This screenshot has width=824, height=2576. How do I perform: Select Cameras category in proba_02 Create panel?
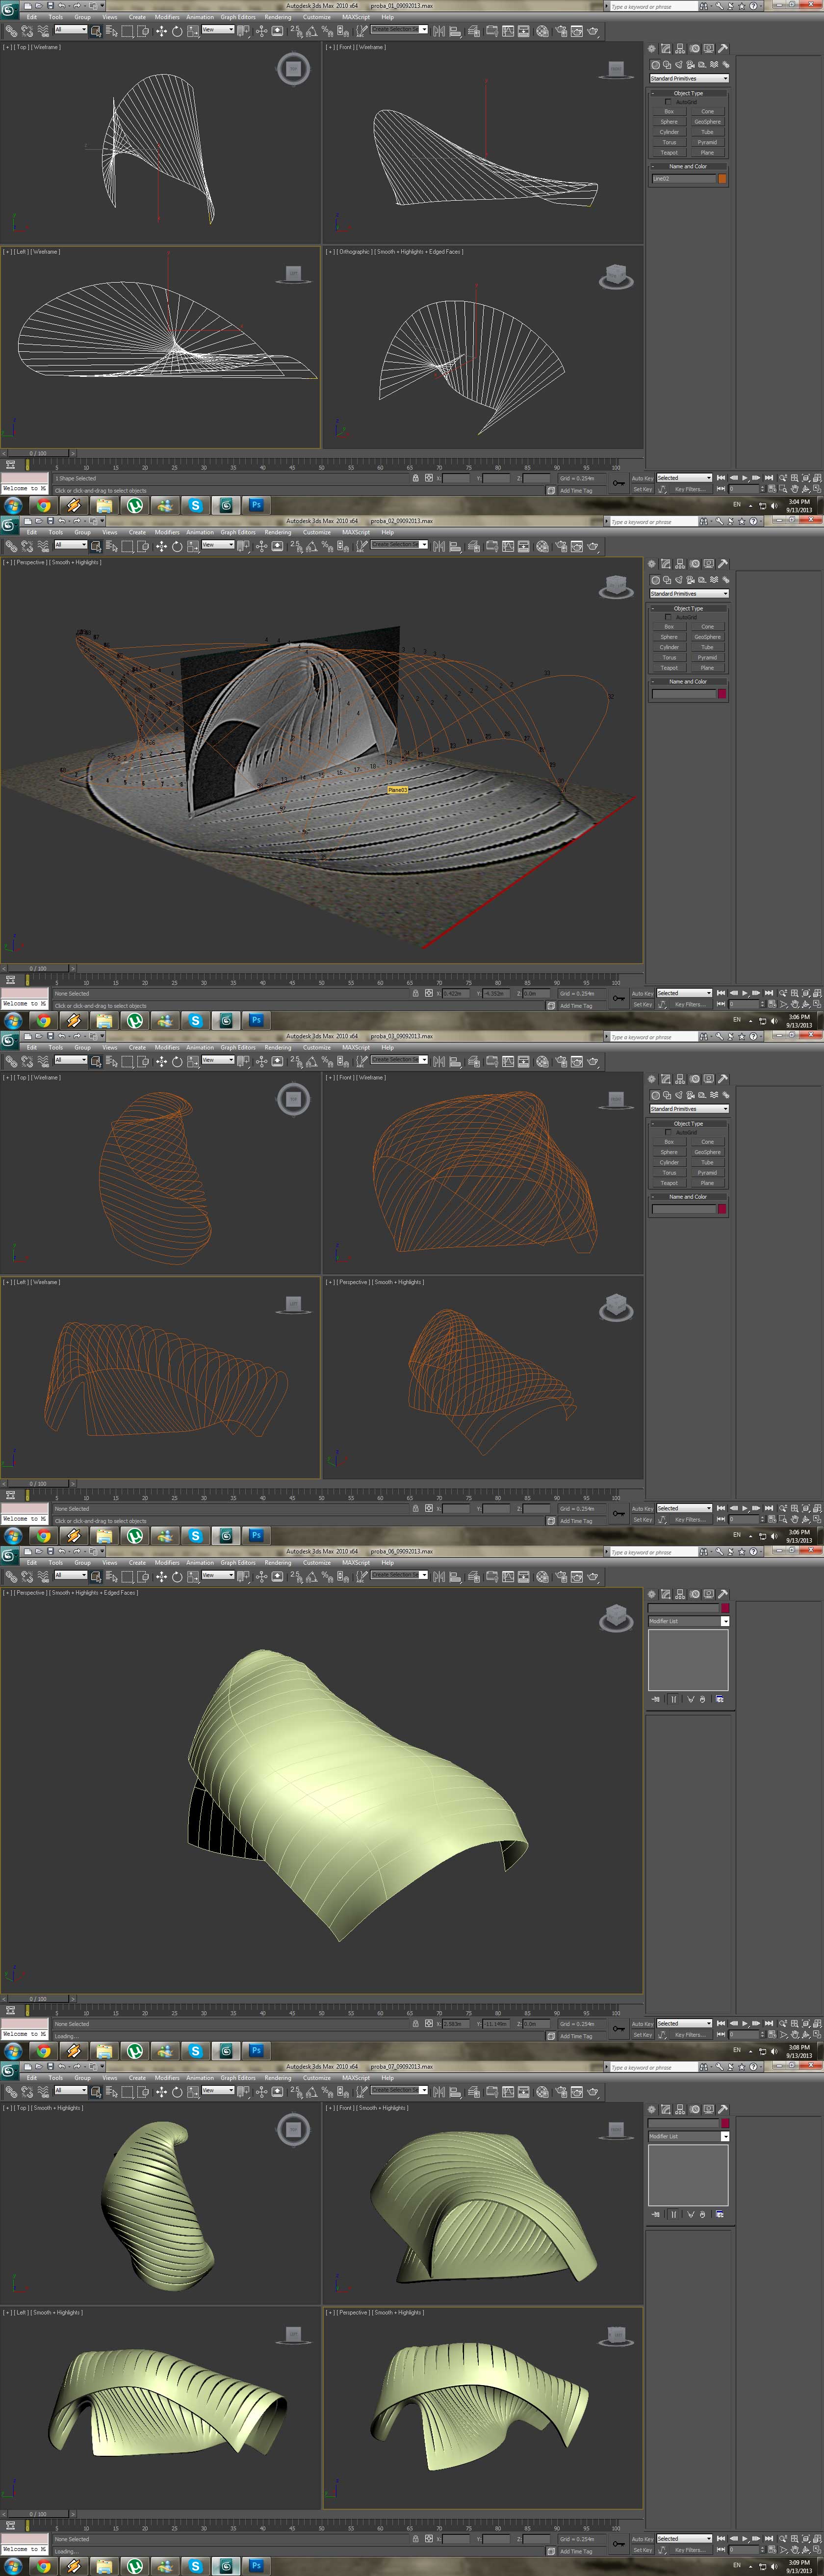pyautogui.click(x=690, y=579)
